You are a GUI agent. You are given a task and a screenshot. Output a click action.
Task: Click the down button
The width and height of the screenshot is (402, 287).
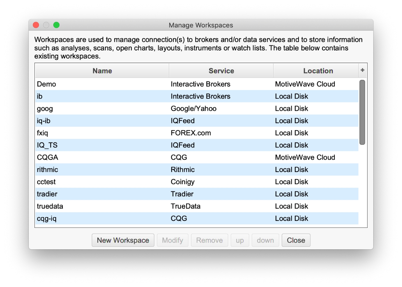[x=265, y=240]
